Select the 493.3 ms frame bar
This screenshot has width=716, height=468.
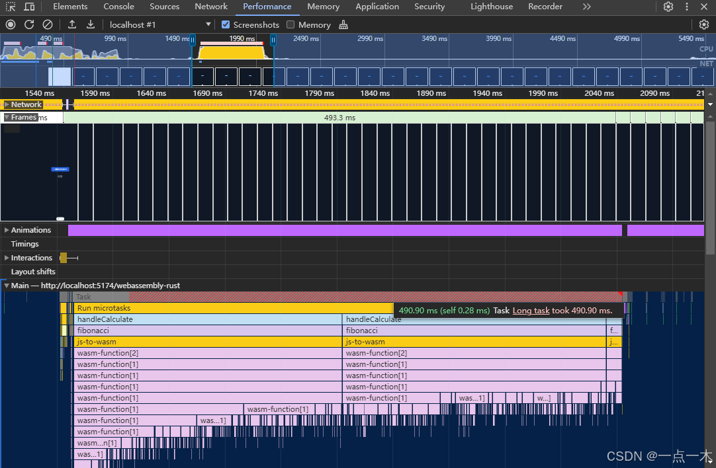(x=339, y=118)
